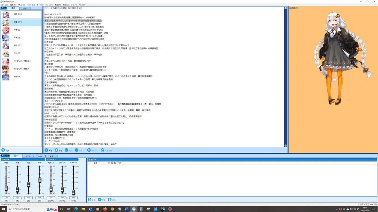The height and width of the screenshot is (212, 378).
Task: Open the ファイル menu
Action: click(x=4, y=5)
